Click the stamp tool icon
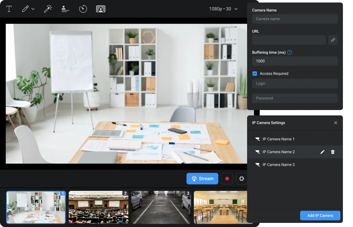The image size is (353, 227). [65, 9]
